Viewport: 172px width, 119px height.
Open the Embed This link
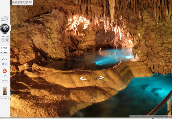click(5, 82)
